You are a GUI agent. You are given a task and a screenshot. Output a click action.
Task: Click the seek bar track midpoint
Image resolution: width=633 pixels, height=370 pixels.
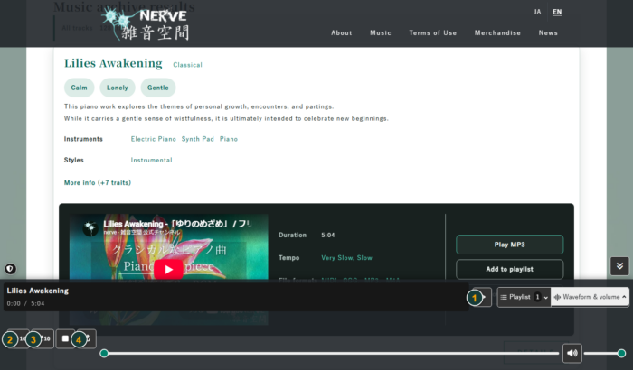[x=331, y=354]
